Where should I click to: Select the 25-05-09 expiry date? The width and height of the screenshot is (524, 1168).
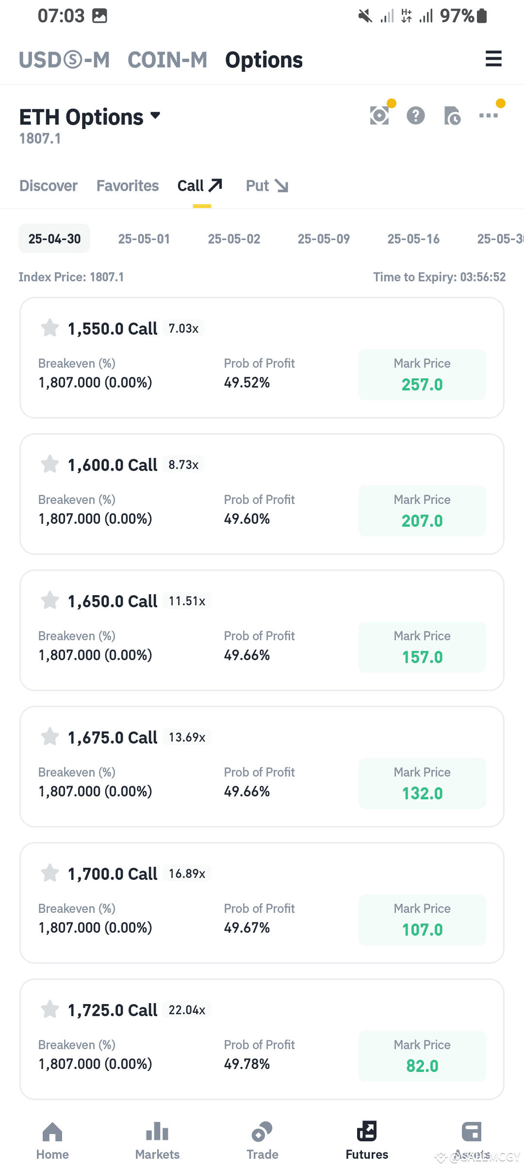(x=324, y=239)
